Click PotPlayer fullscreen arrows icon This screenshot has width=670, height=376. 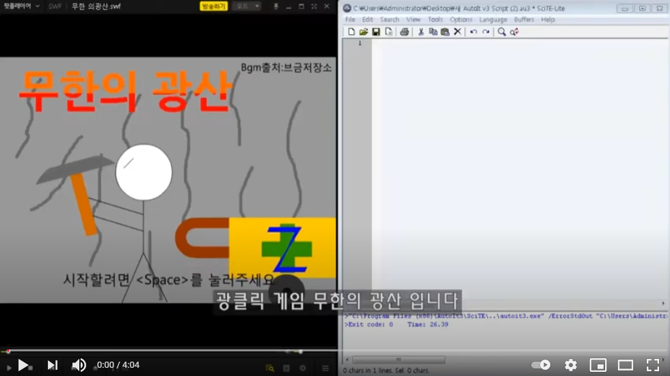point(314,6)
